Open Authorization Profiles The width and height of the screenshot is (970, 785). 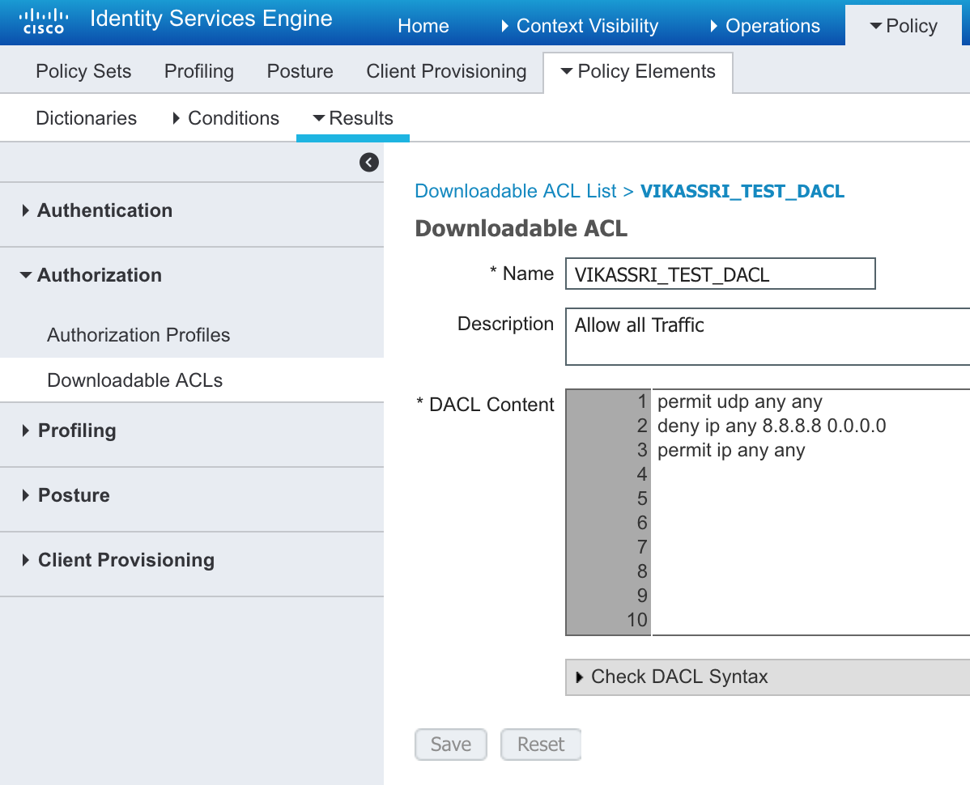click(x=138, y=335)
